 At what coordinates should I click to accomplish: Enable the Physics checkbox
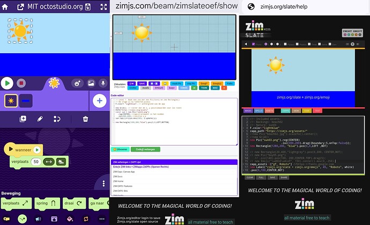click(297, 44)
